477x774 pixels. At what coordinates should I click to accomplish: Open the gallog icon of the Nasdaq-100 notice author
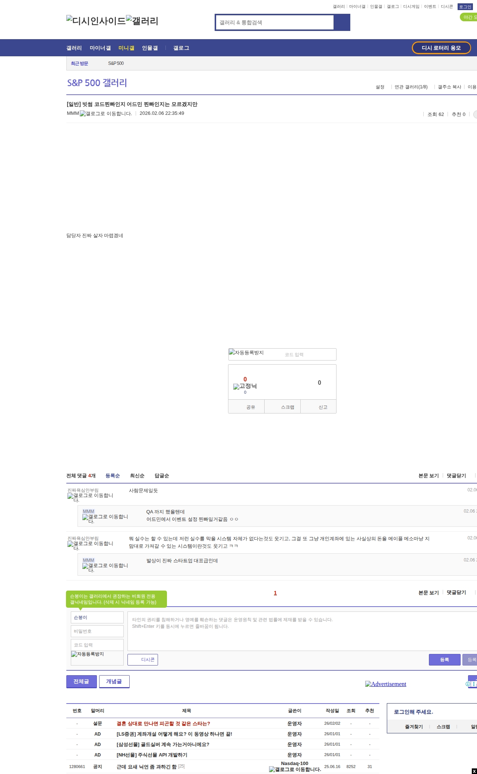[x=295, y=769]
